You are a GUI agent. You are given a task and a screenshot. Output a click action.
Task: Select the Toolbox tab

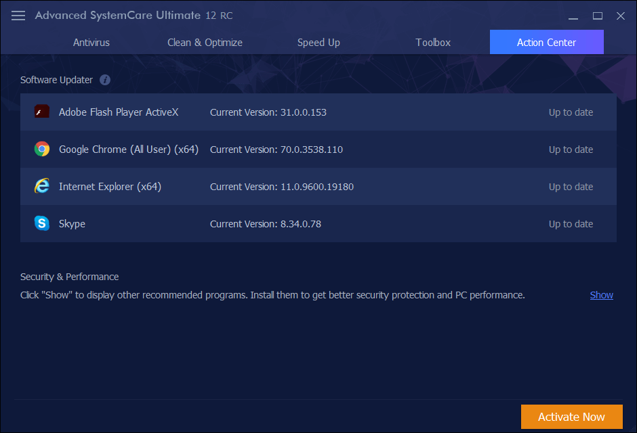point(433,42)
